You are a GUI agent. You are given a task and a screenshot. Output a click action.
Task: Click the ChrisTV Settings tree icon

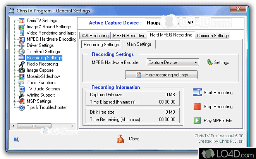click(22, 21)
